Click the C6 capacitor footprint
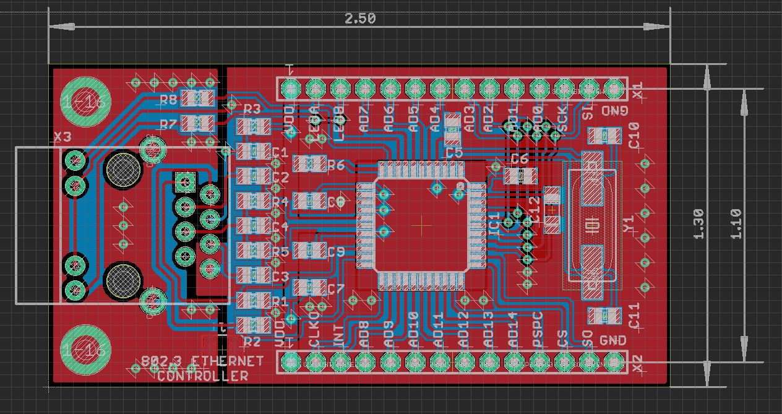Viewport: 782px width, 414px height. 521,176
